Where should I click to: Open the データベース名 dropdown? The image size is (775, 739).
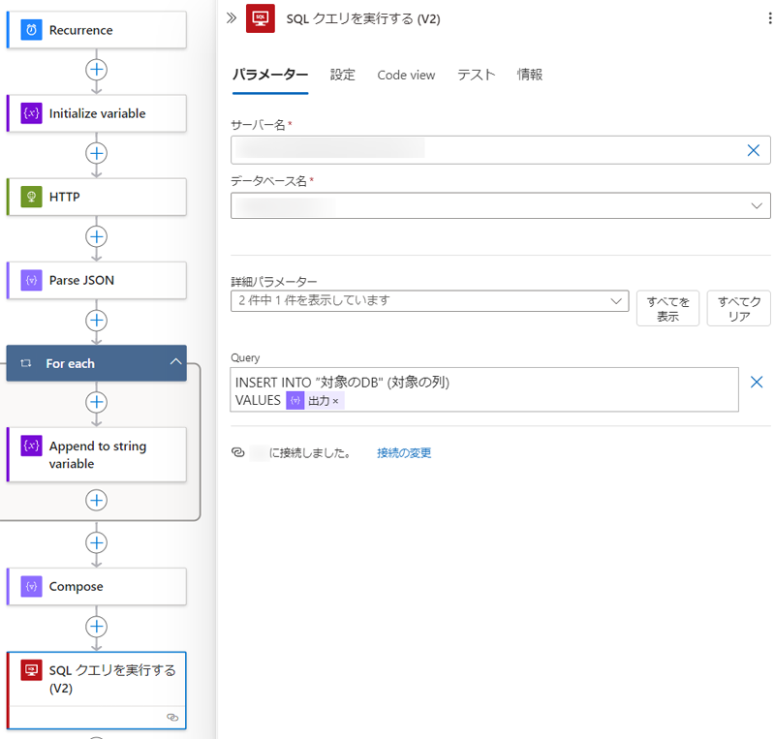[757, 205]
